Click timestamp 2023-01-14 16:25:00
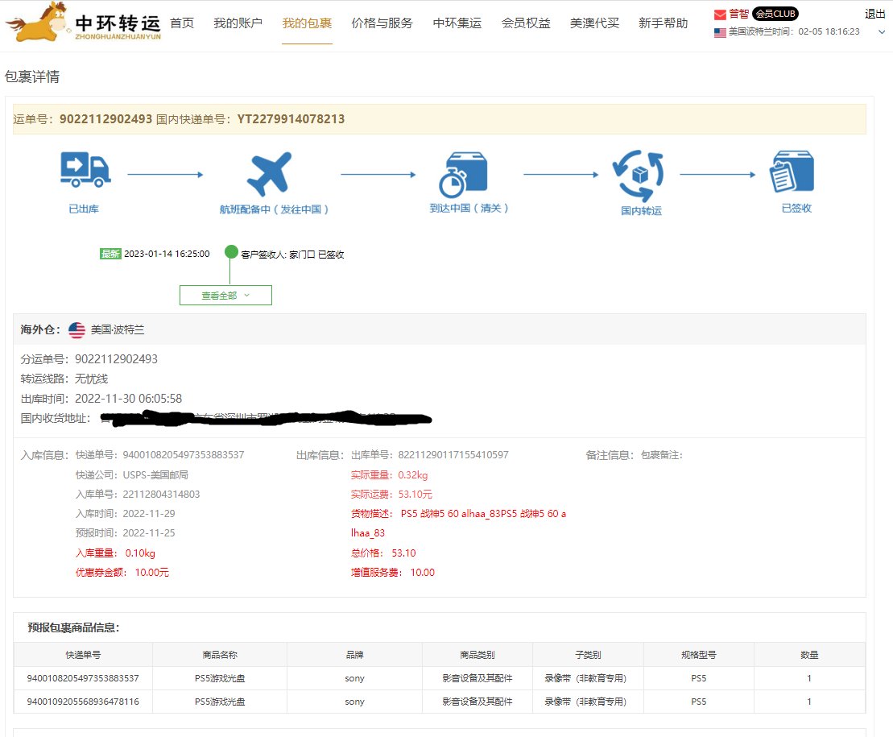The width and height of the screenshot is (893, 737). click(167, 254)
